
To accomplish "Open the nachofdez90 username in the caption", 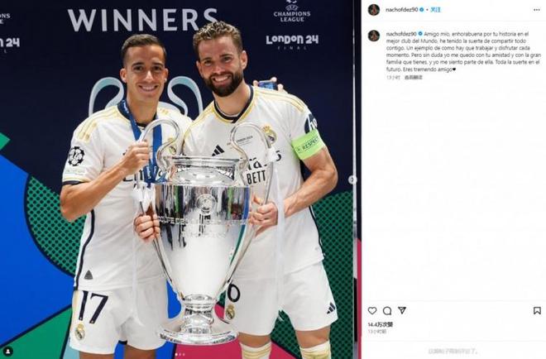I will [402, 34].
